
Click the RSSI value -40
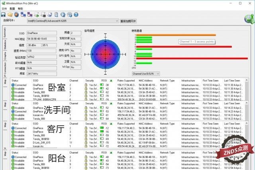click(x=107, y=157)
